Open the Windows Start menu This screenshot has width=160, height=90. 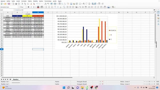pyautogui.click(x=64, y=87)
